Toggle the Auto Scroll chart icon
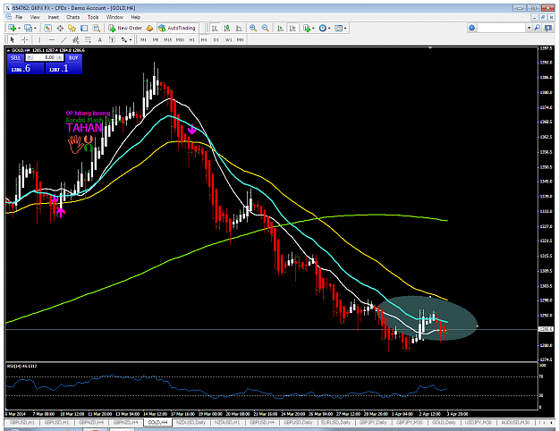The height and width of the screenshot is (431, 559). click(281, 28)
